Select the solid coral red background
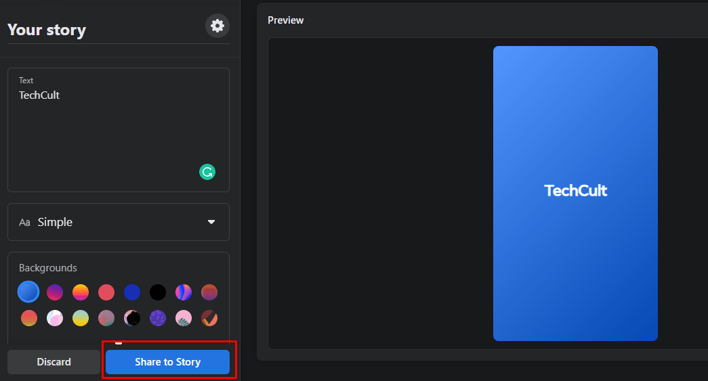This screenshot has height=381, width=708. tap(106, 292)
